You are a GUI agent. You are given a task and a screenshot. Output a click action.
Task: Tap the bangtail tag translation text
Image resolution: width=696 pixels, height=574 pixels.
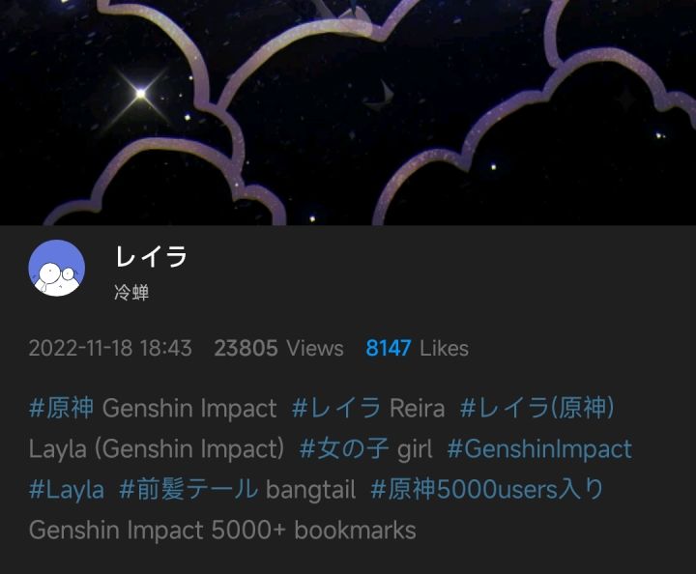click(x=310, y=490)
